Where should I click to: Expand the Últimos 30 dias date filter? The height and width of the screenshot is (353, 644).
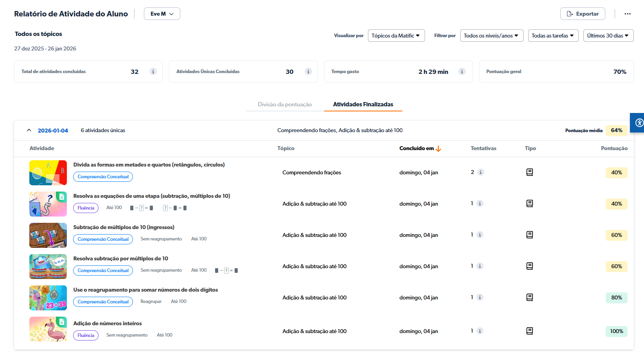(x=608, y=36)
